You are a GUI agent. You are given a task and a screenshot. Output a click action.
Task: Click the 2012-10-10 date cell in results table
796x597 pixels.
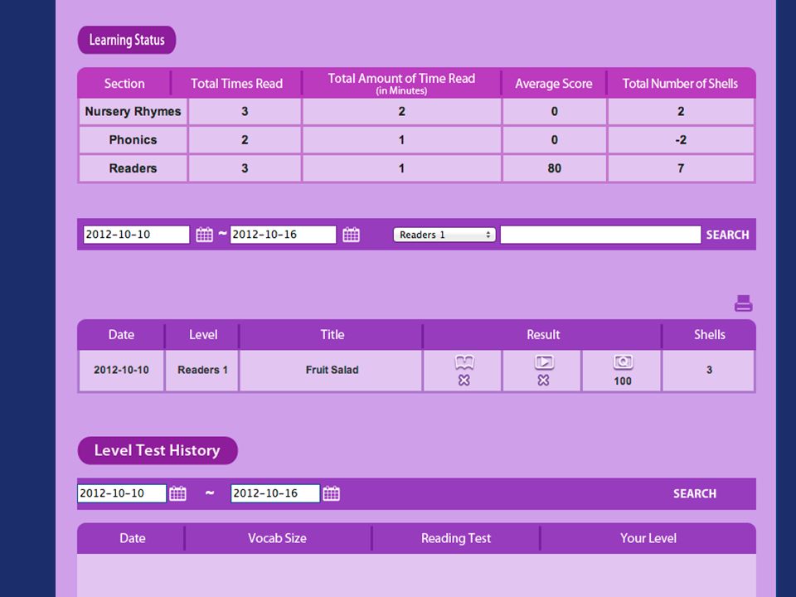[121, 370]
